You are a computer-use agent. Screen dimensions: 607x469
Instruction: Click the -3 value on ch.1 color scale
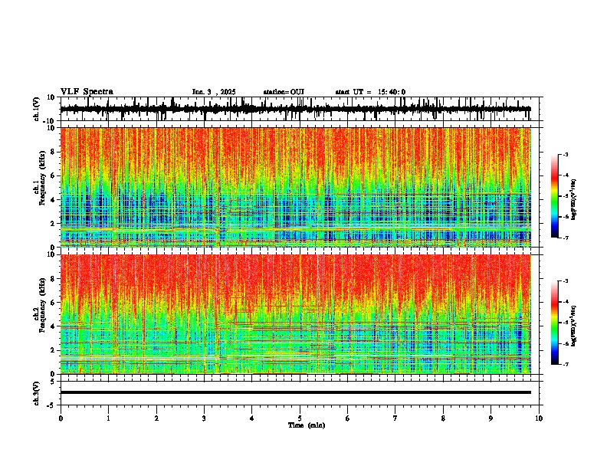566,155
